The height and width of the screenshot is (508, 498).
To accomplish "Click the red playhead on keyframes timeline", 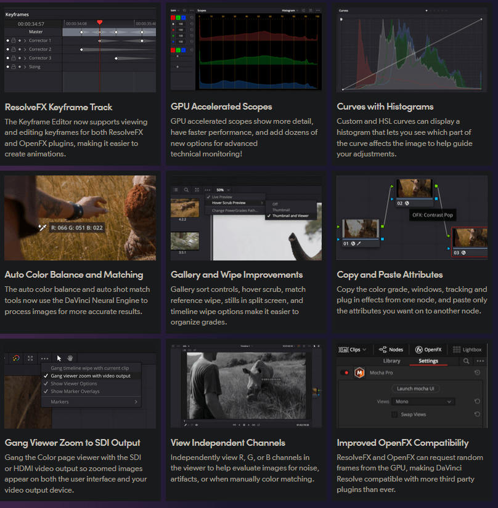I will point(100,23).
